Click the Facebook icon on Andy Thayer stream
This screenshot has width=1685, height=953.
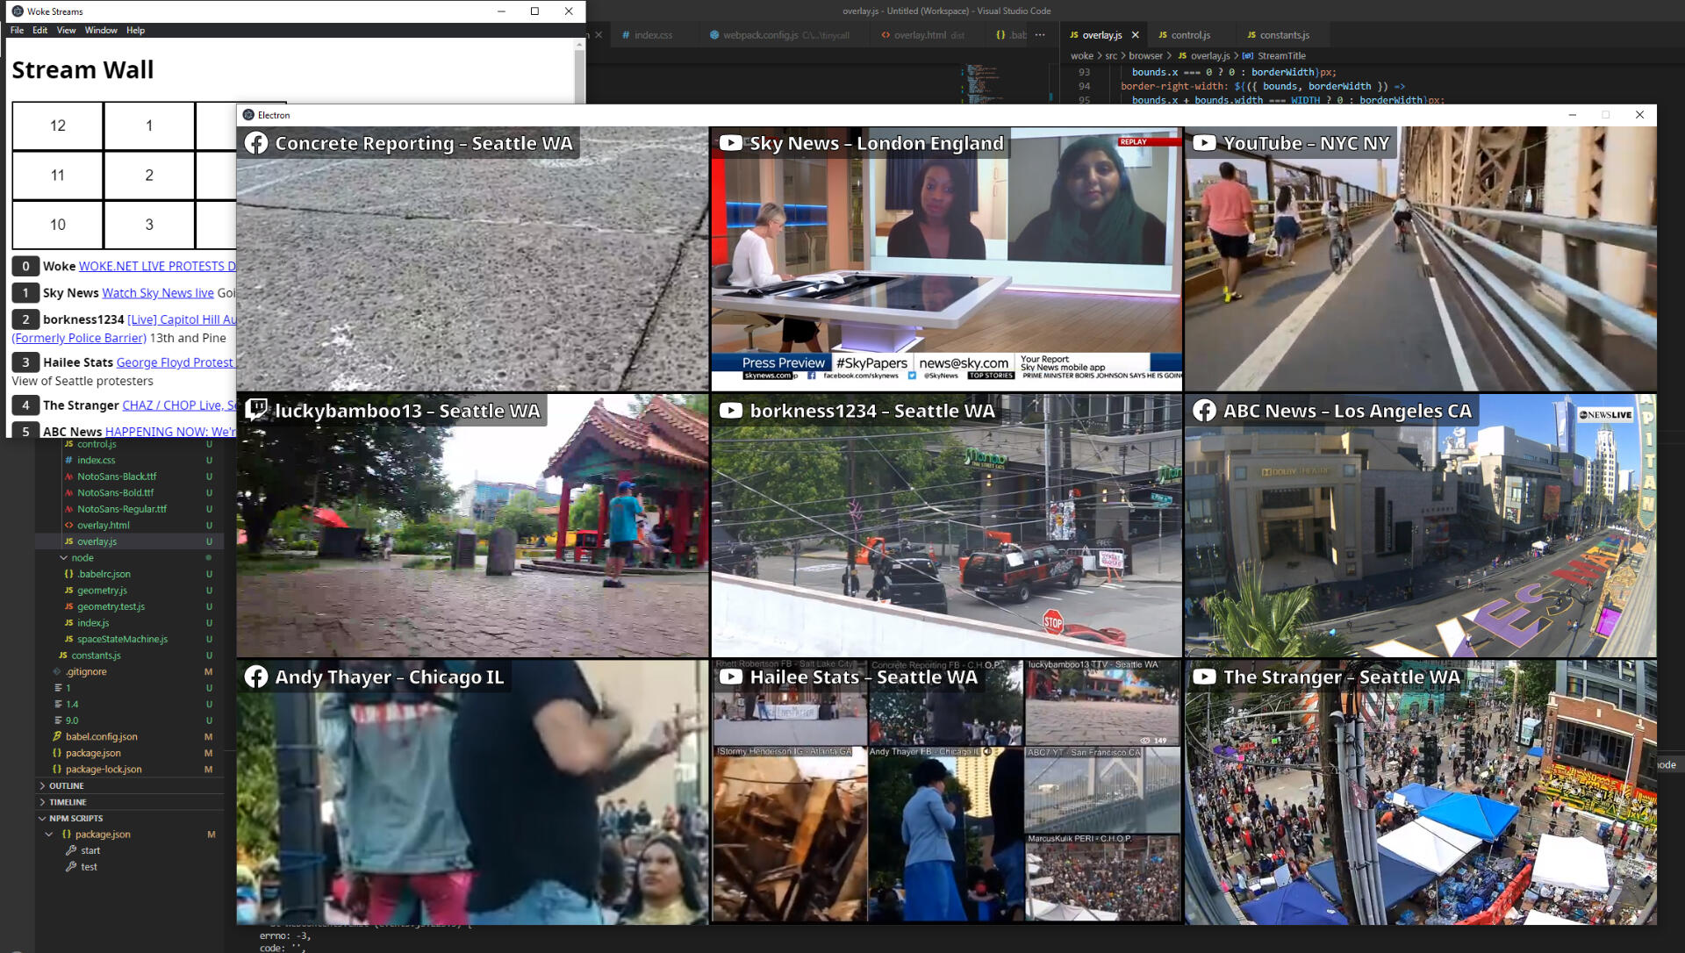click(x=256, y=677)
